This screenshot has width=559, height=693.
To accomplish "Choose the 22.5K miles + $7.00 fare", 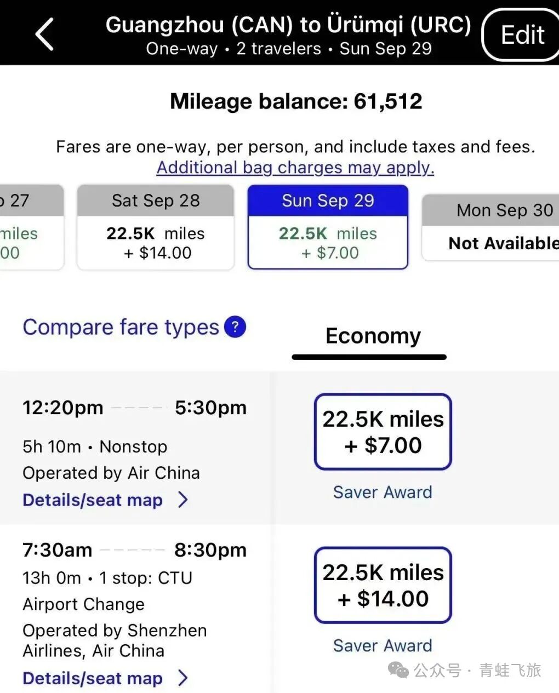I will point(383,432).
